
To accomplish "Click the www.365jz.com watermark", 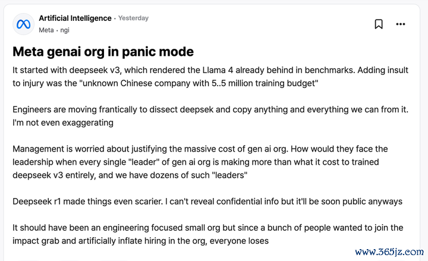I will pos(389,251).
